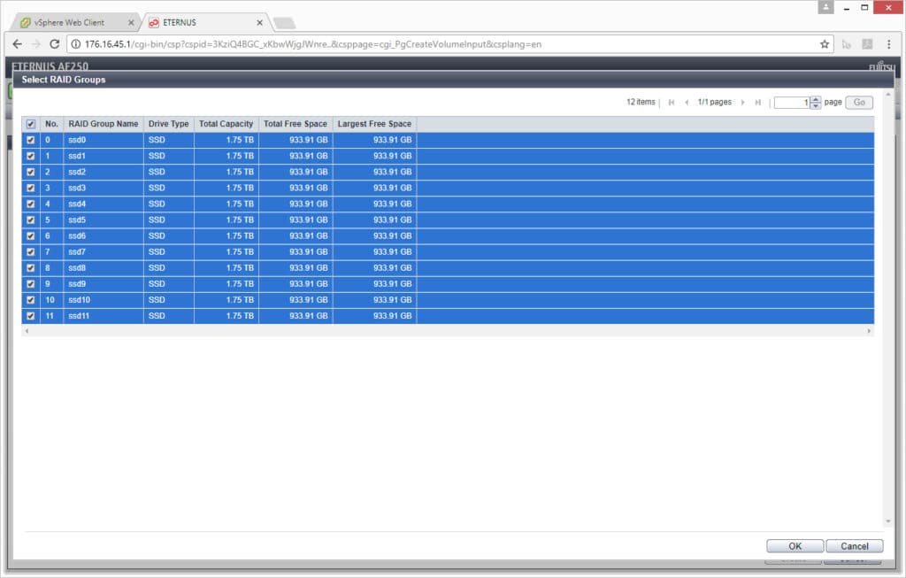The height and width of the screenshot is (578, 906).
Task: Click the browser back arrow
Action: click(18, 44)
